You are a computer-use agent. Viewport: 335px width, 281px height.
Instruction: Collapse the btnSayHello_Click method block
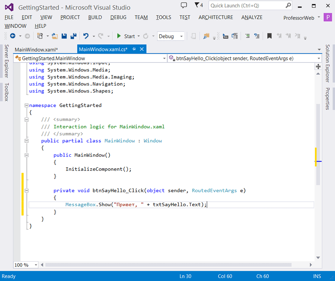(26, 191)
